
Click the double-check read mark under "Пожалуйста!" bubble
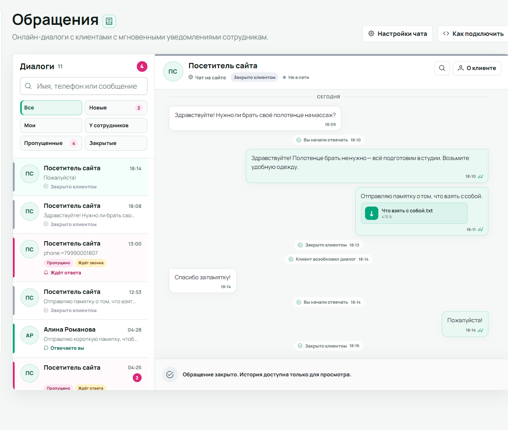pyautogui.click(x=480, y=330)
